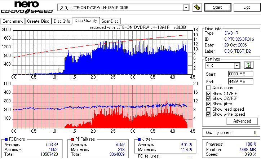Screen dimensions: 261x159
Task: Open the Create Disc tab
Action: pos(38,21)
